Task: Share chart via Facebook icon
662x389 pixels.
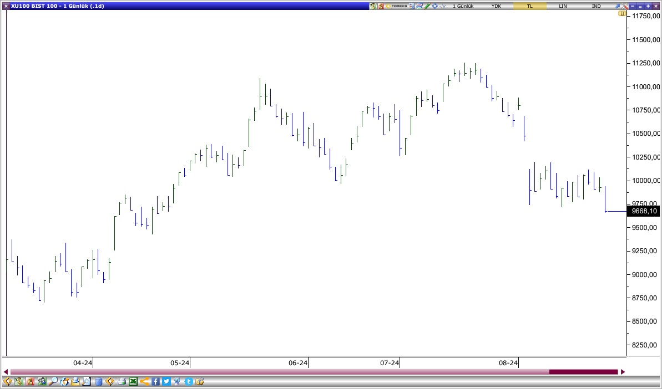Action: pos(156,381)
